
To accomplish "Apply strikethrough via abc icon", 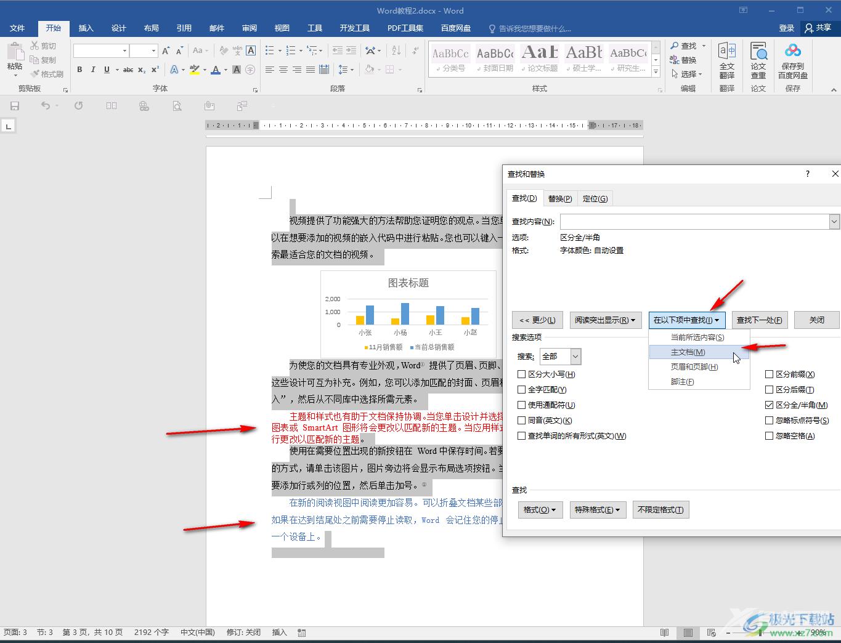I will coord(128,70).
